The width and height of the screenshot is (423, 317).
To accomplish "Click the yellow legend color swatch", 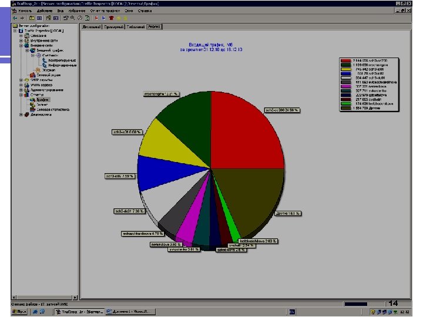I will 345,69.
